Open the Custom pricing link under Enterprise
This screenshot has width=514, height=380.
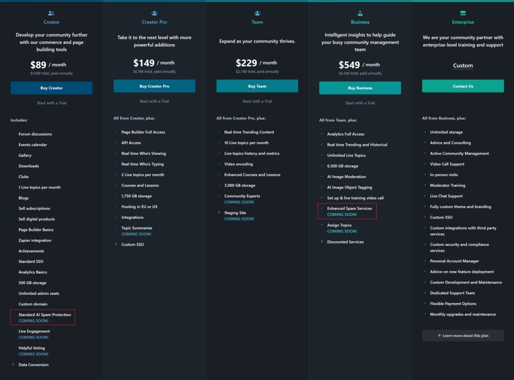pos(463,66)
